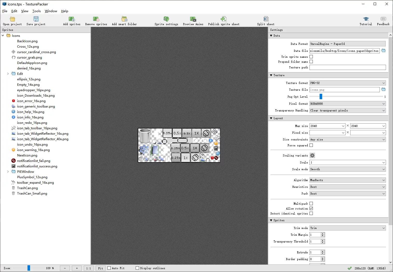Screen dimensions: 393x272
Task: Open the Tools menu
Action: 36,11
